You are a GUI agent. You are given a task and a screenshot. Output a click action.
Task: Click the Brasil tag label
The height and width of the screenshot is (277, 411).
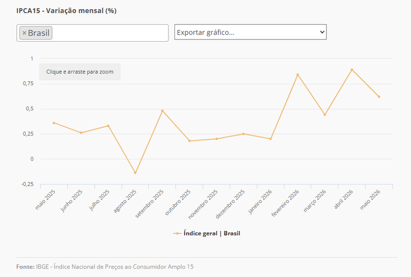(x=39, y=33)
